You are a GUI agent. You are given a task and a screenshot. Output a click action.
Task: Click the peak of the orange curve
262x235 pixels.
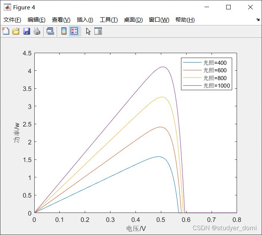click(x=160, y=127)
